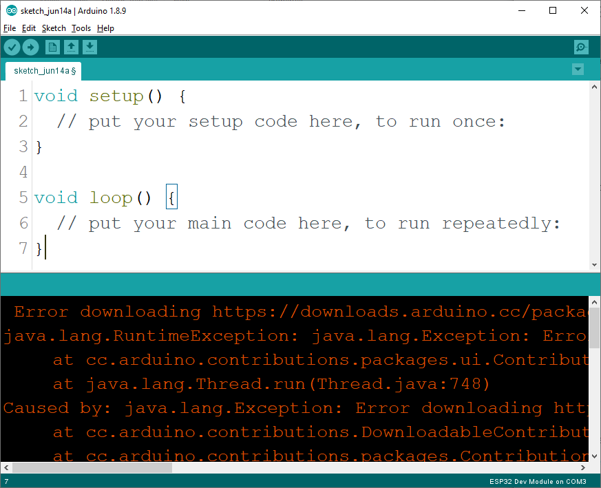Click the Upload arrow icon
The height and width of the screenshot is (488, 601).
pyautogui.click(x=30, y=47)
